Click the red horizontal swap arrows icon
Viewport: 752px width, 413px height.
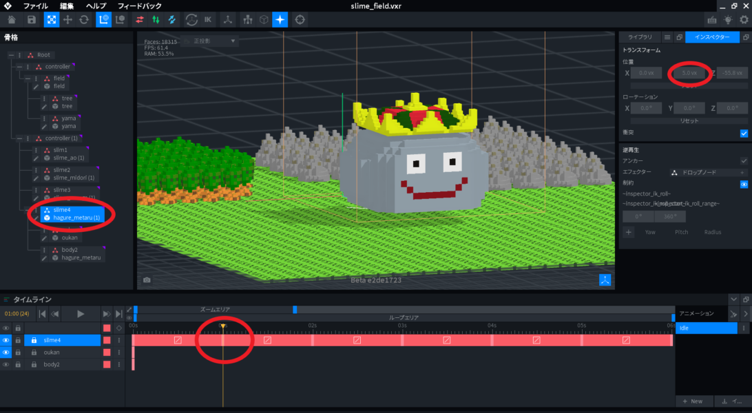pos(140,20)
